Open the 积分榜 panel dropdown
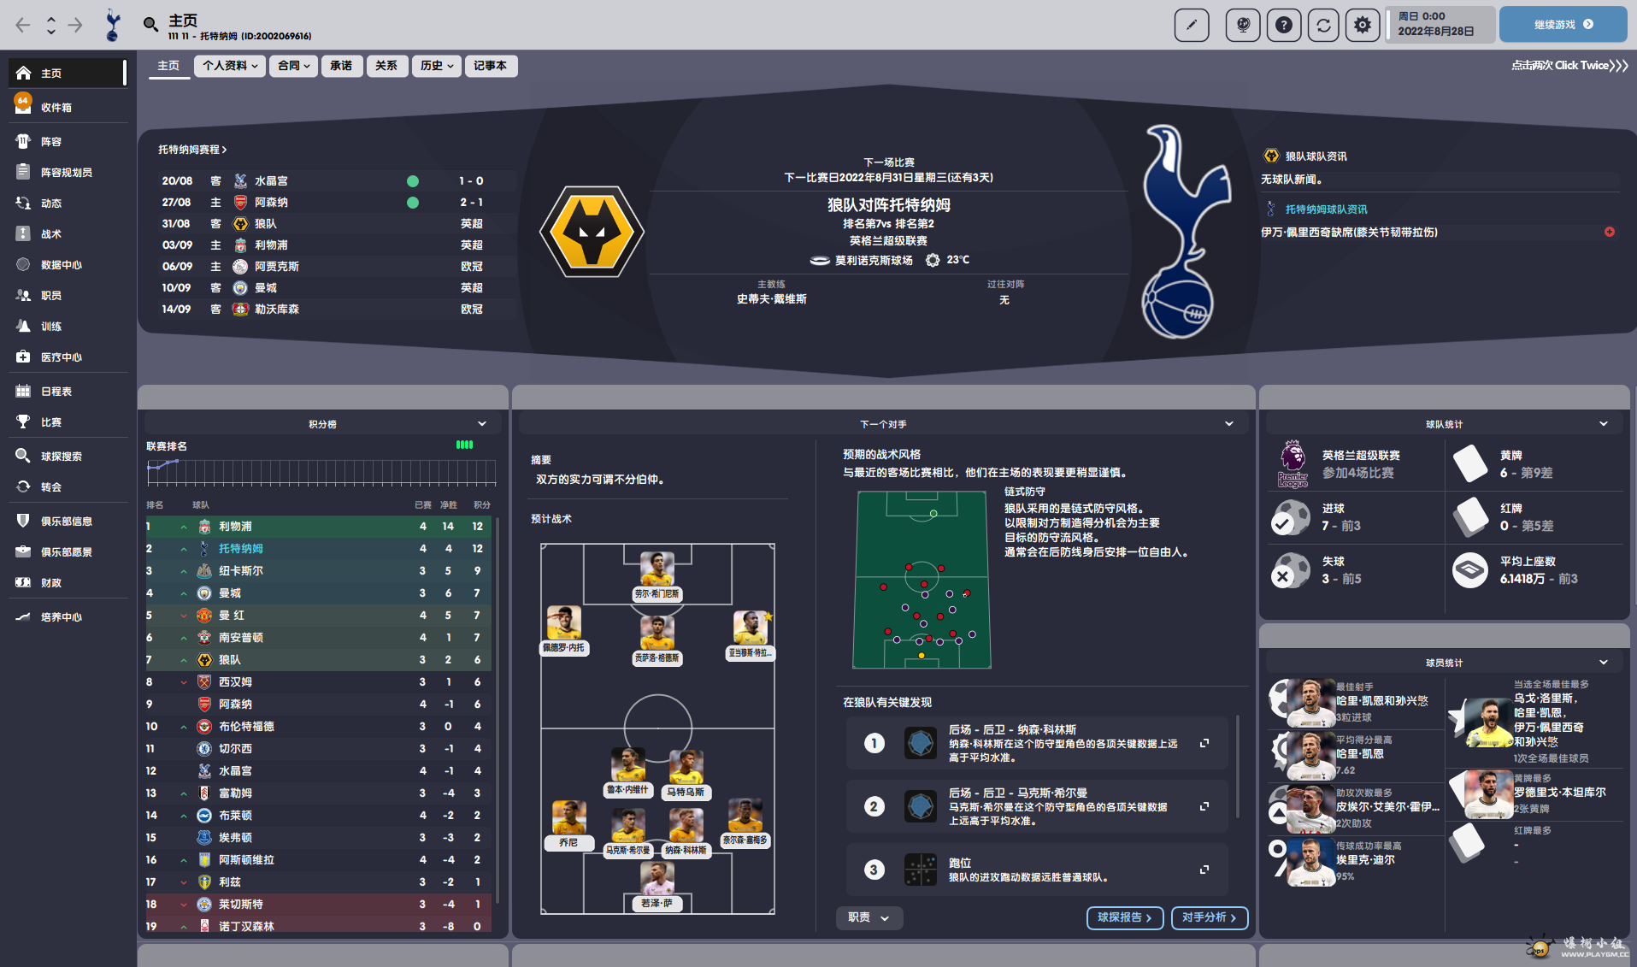The height and width of the screenshot is (967, 1637). click(x=482, y=424)
